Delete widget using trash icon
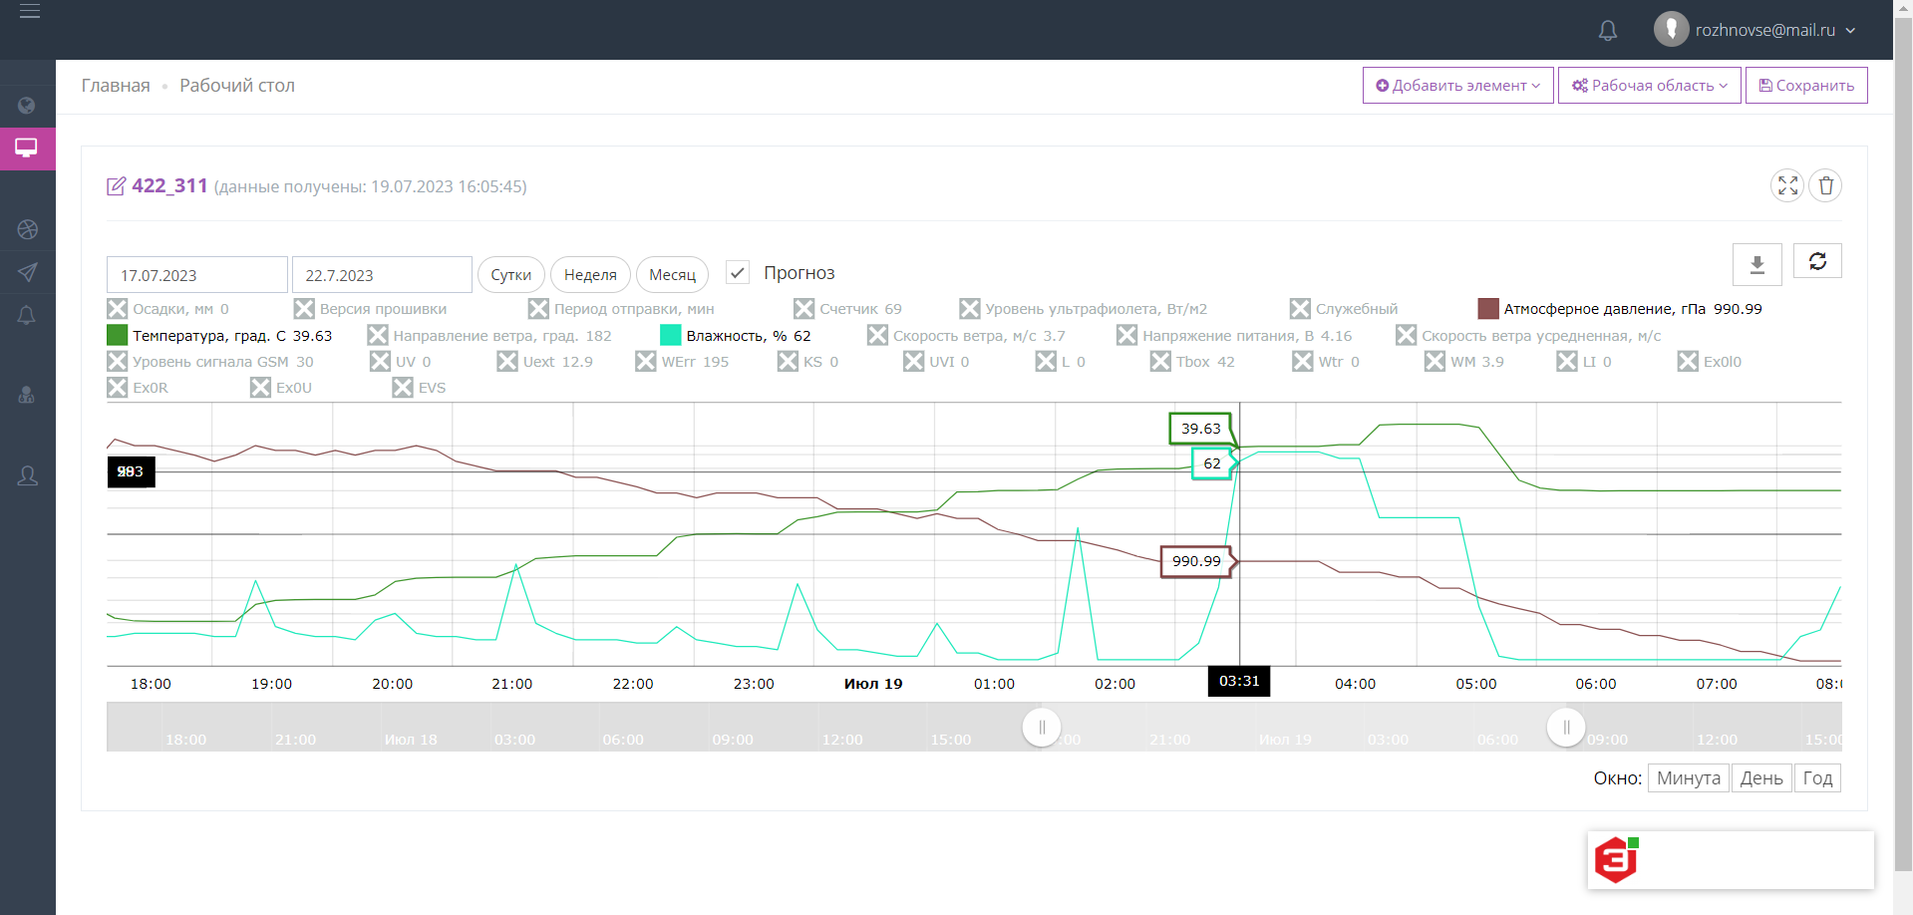This screenshot has width=1913, height=915. click(1825, 185)
